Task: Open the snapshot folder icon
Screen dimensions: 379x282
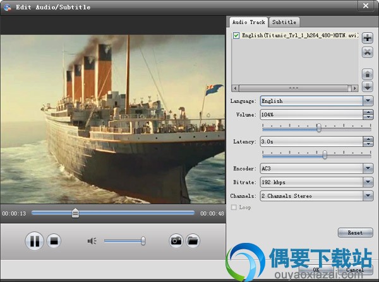Action: [193, 241]
